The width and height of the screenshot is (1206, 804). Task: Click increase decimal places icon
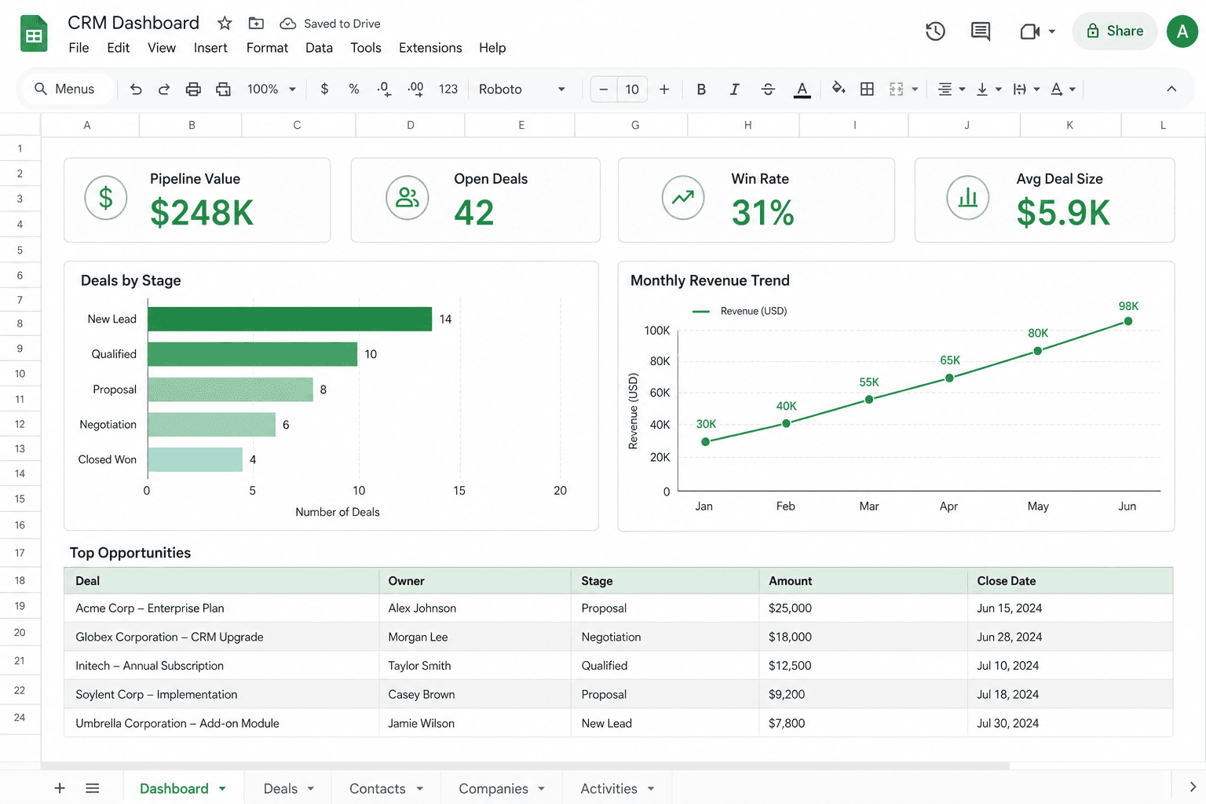tap(416, 90)
